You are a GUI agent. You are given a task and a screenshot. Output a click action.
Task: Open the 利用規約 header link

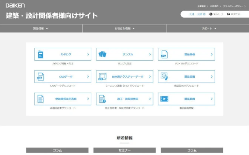coord(214,6)
